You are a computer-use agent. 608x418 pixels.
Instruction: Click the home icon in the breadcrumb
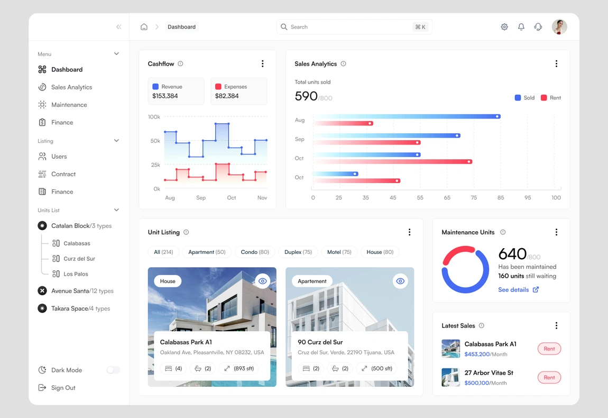(x=144, y=27)
